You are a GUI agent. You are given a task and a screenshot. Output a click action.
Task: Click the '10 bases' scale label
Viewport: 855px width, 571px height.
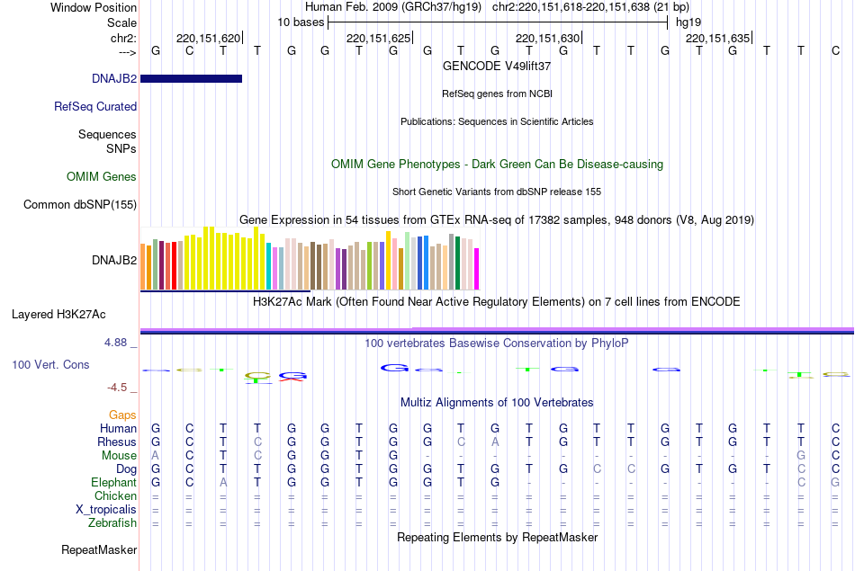coord(301,22)
